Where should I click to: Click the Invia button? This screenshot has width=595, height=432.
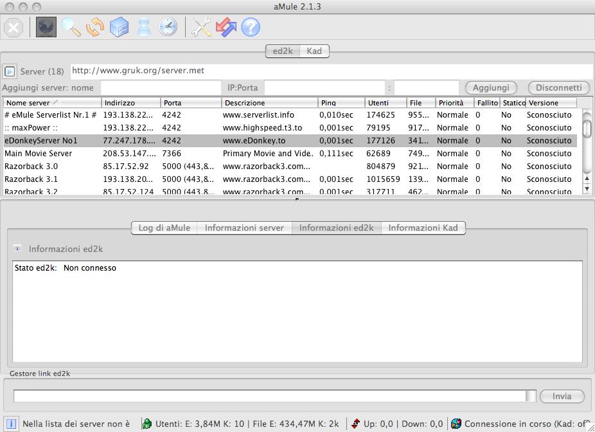click(x=562, y=396)
